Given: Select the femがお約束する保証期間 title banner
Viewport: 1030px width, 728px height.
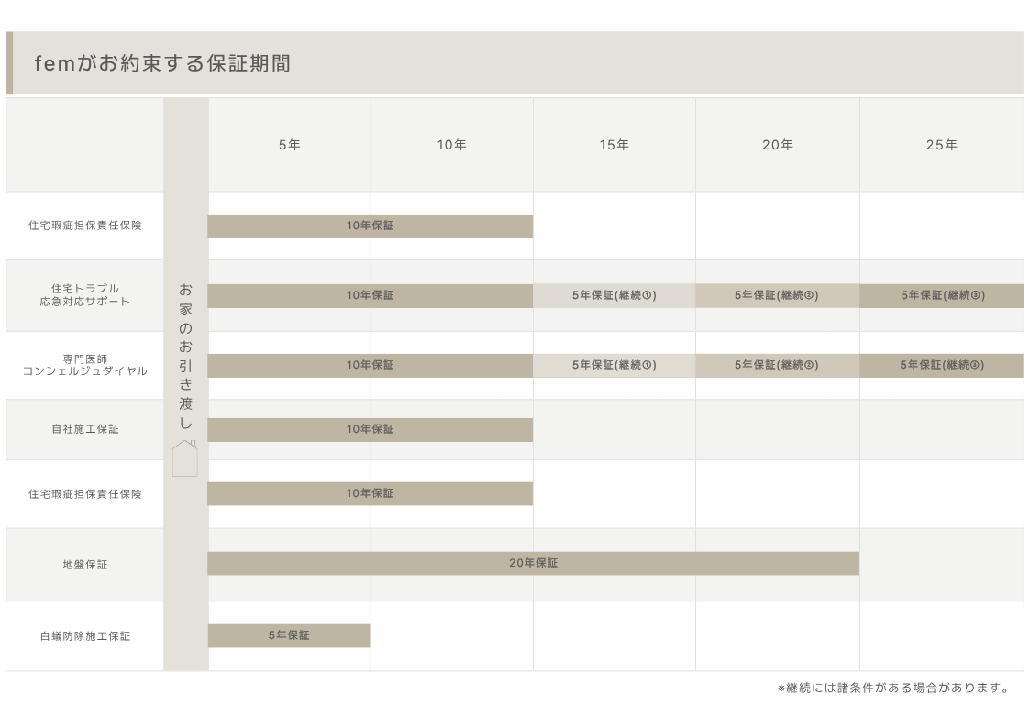Looking at the screenshot, I should [161, 63].
